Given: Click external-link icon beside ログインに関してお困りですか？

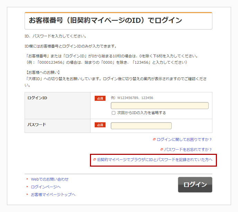Looking at the screenshot, I should click(154, 139).
